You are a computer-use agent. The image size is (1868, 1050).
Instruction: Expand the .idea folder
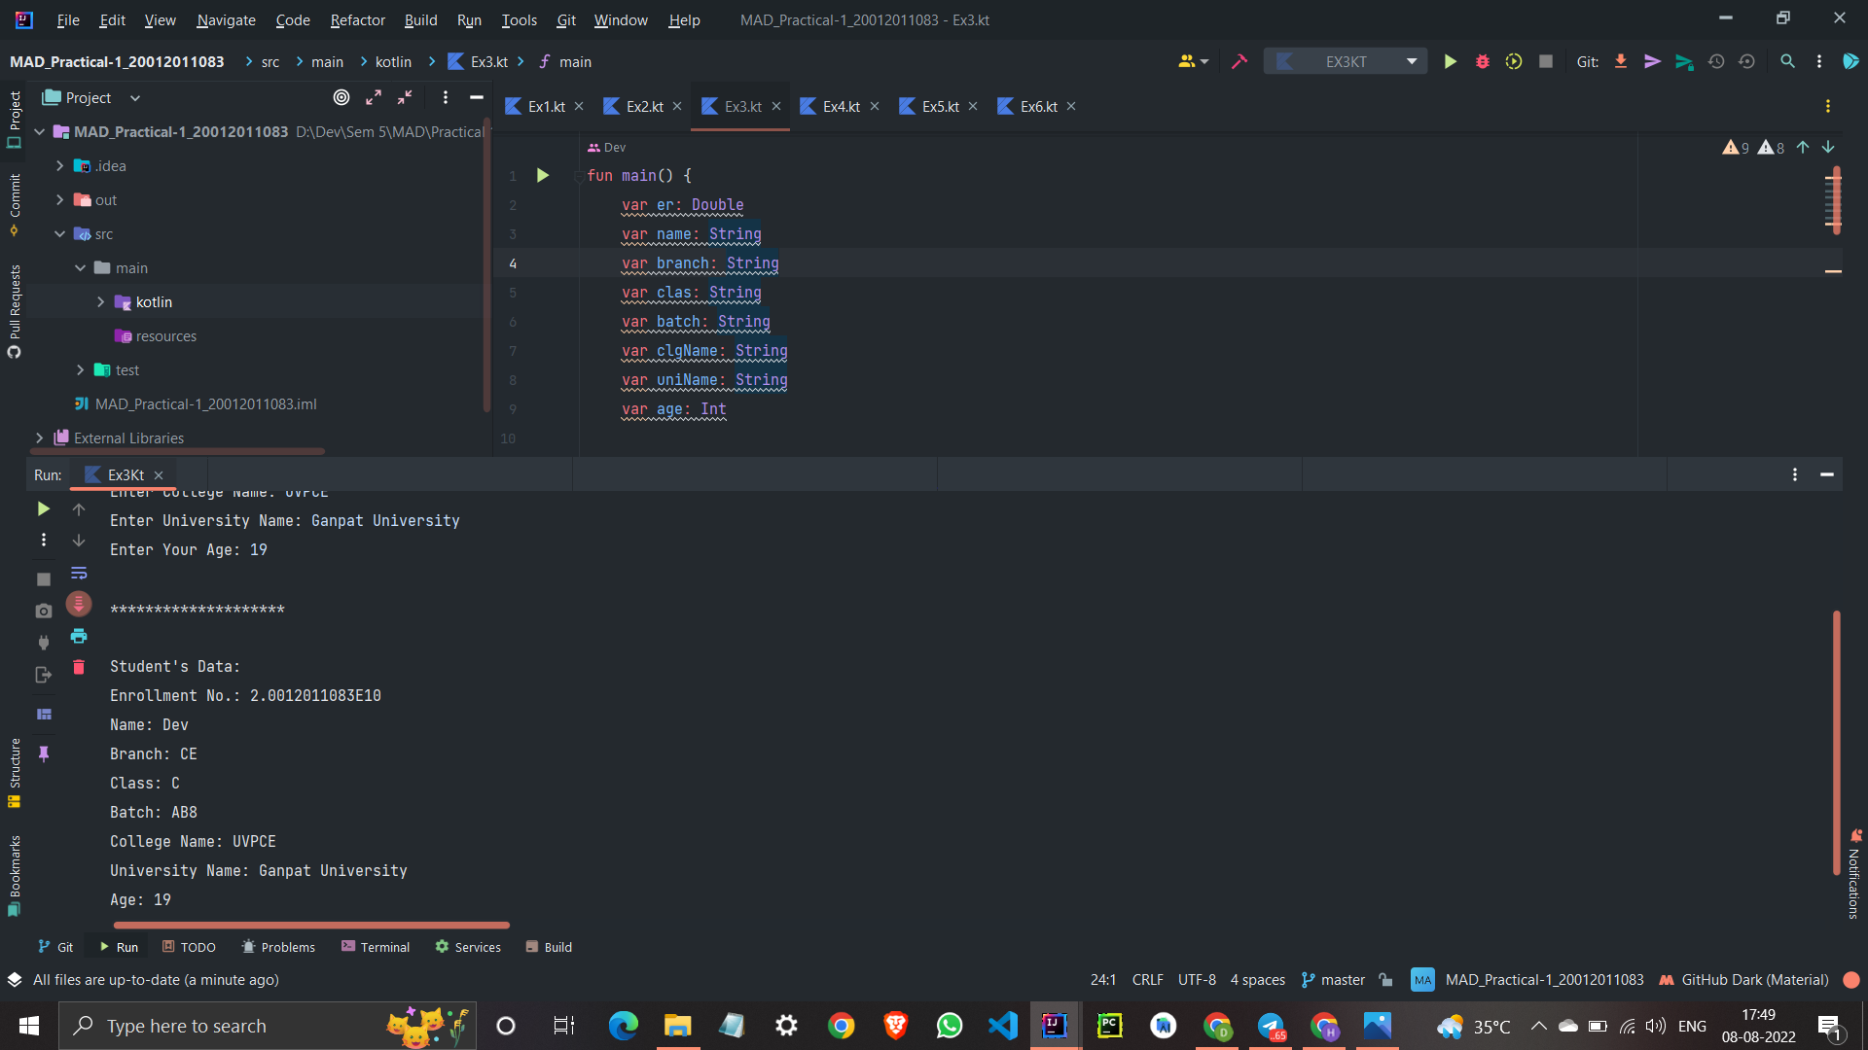coord(59,165)
